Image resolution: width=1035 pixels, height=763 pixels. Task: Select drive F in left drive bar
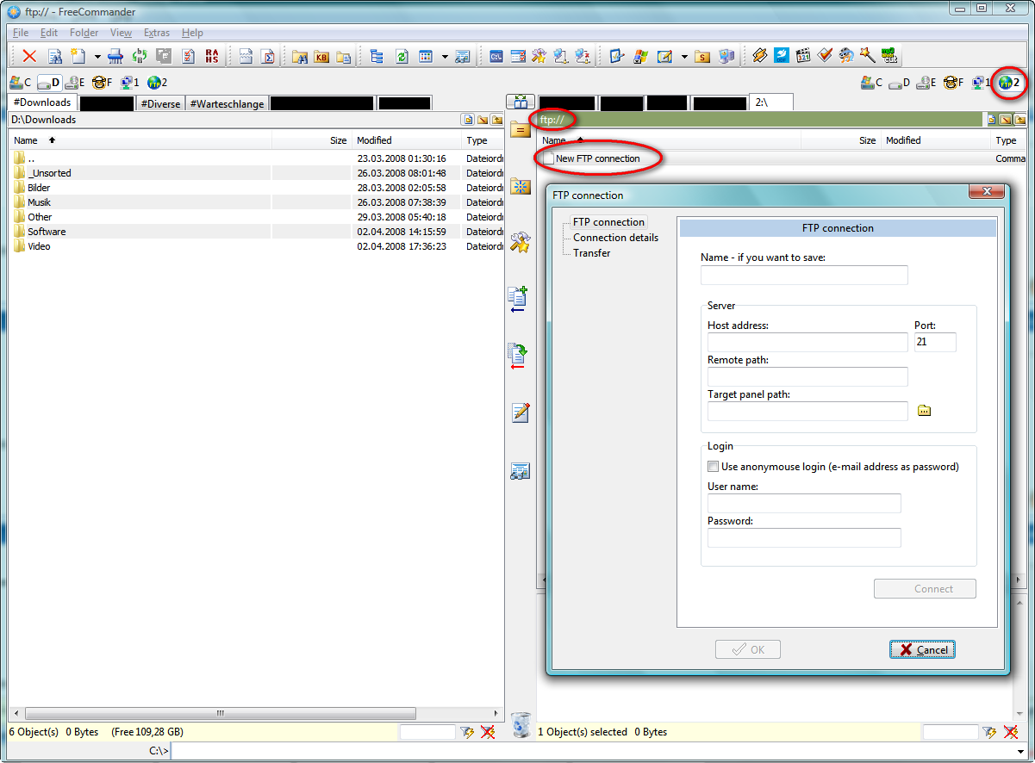103,83
